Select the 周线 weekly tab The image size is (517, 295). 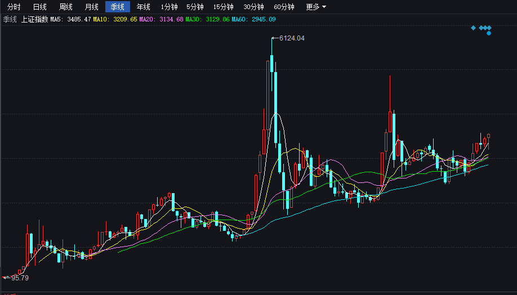tap(65, 7)
